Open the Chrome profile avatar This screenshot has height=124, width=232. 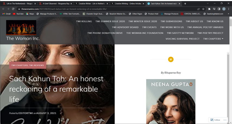(x=224, y=9)
